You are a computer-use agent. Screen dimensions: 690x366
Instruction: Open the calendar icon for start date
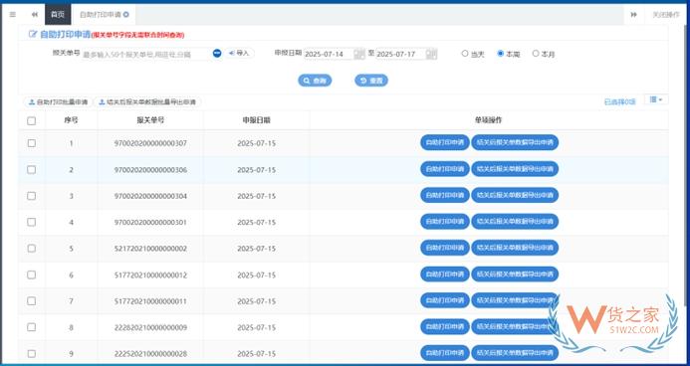click(359, 54)
